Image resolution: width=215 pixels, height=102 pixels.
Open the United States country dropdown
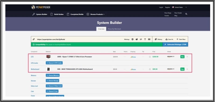pyautogui.click(x=180, y=7)
